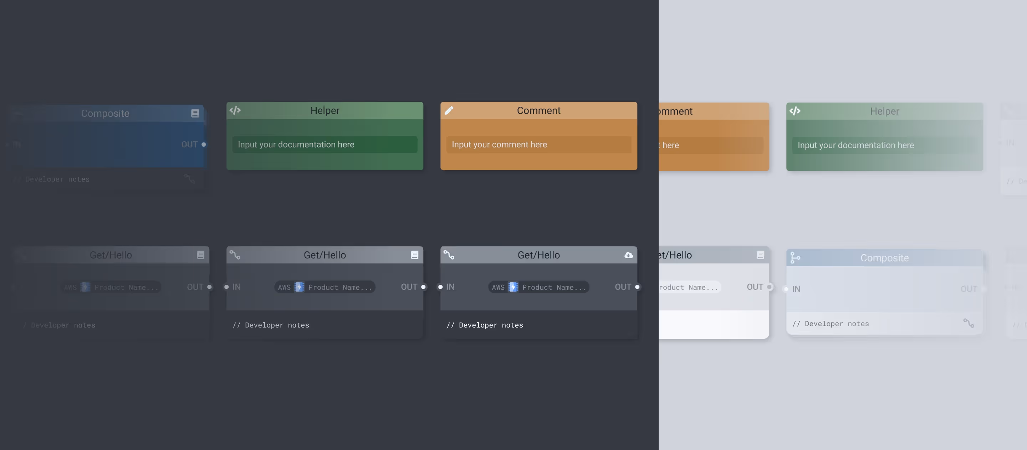
Task: Click branch icon on light-theme Composite node
Action: pos(795,258)
